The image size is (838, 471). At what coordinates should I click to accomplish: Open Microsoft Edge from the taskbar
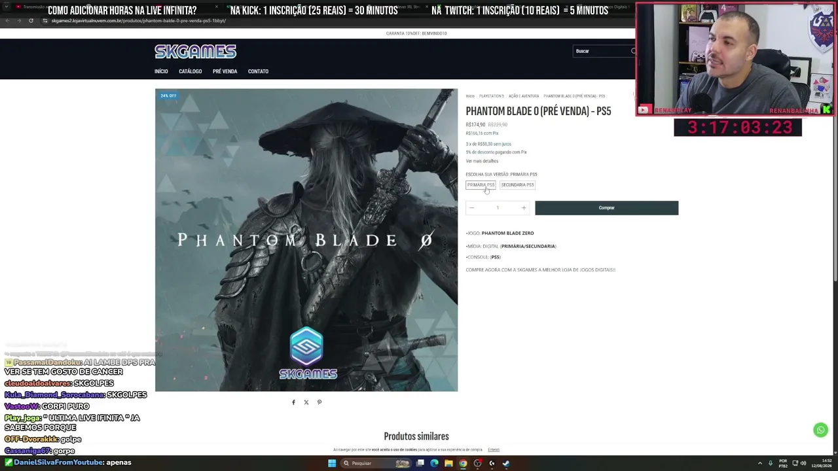(x=434, y=463)
